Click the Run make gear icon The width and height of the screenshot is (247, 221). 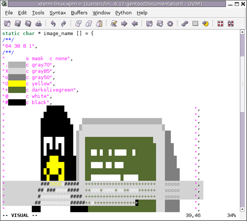[170, 24]
